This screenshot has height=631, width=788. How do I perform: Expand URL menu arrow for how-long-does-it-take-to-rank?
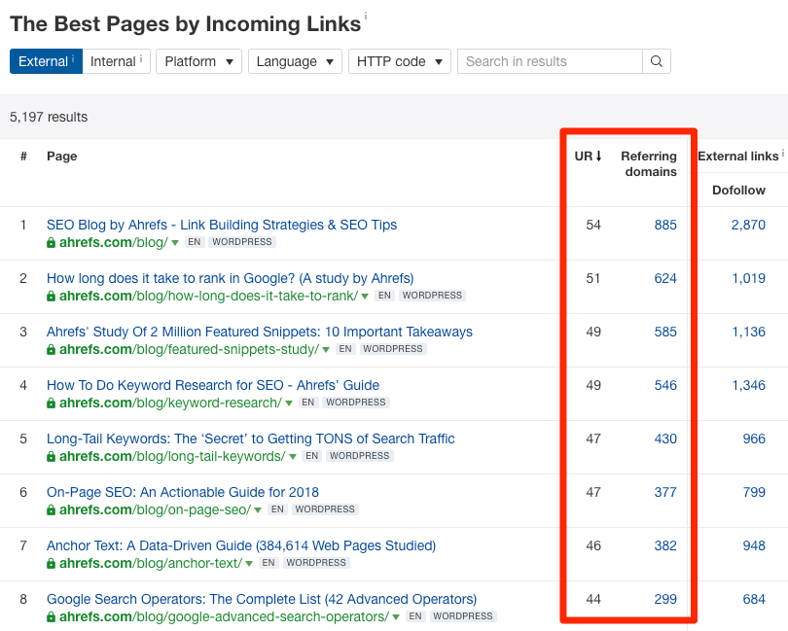point(365,296)
